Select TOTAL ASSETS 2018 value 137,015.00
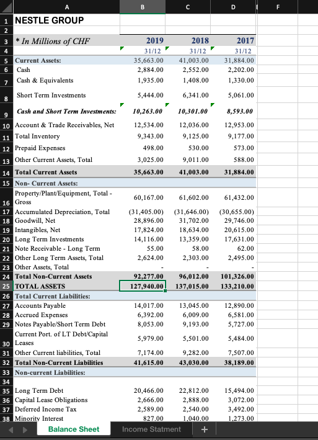The width and height of the screenshot is (318, 440). (x=188, y=286)
